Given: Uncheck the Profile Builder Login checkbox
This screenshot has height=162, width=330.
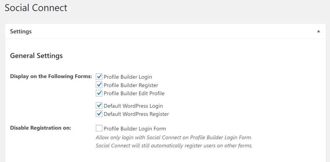Looking at the screenshot, I should (99, 77).
